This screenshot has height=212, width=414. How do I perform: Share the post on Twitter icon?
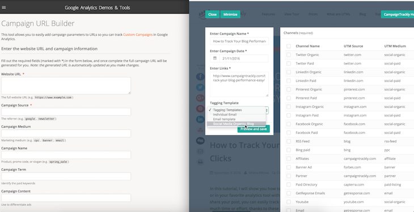pyautogui.click(x=200, y=88)
